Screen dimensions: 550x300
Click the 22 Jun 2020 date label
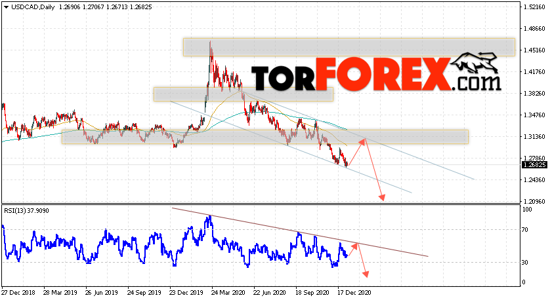270,292
